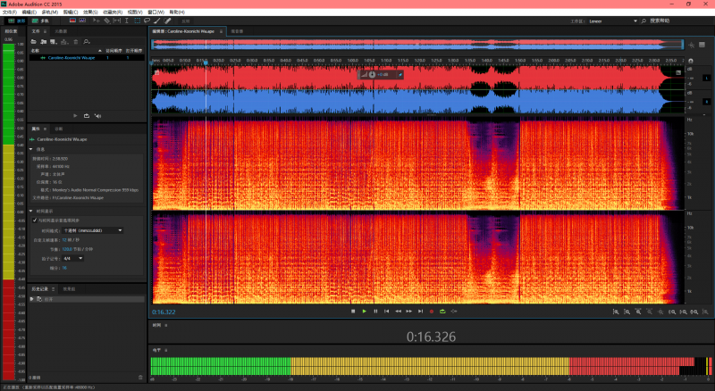
Task: Click the red Record button
Action: point(431,311)
